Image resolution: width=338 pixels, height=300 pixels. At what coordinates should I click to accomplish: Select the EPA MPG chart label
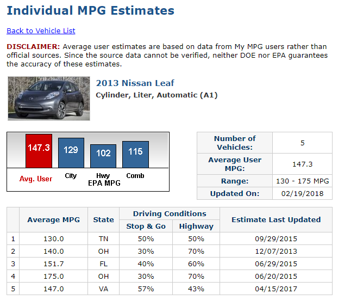[104, 183]
